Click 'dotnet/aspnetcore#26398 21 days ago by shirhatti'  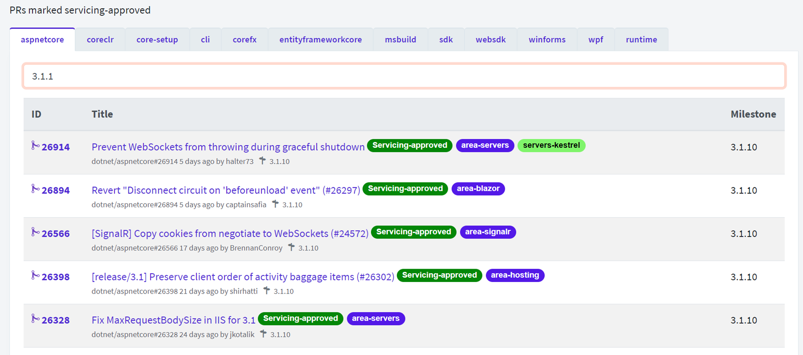pos(175,291)
